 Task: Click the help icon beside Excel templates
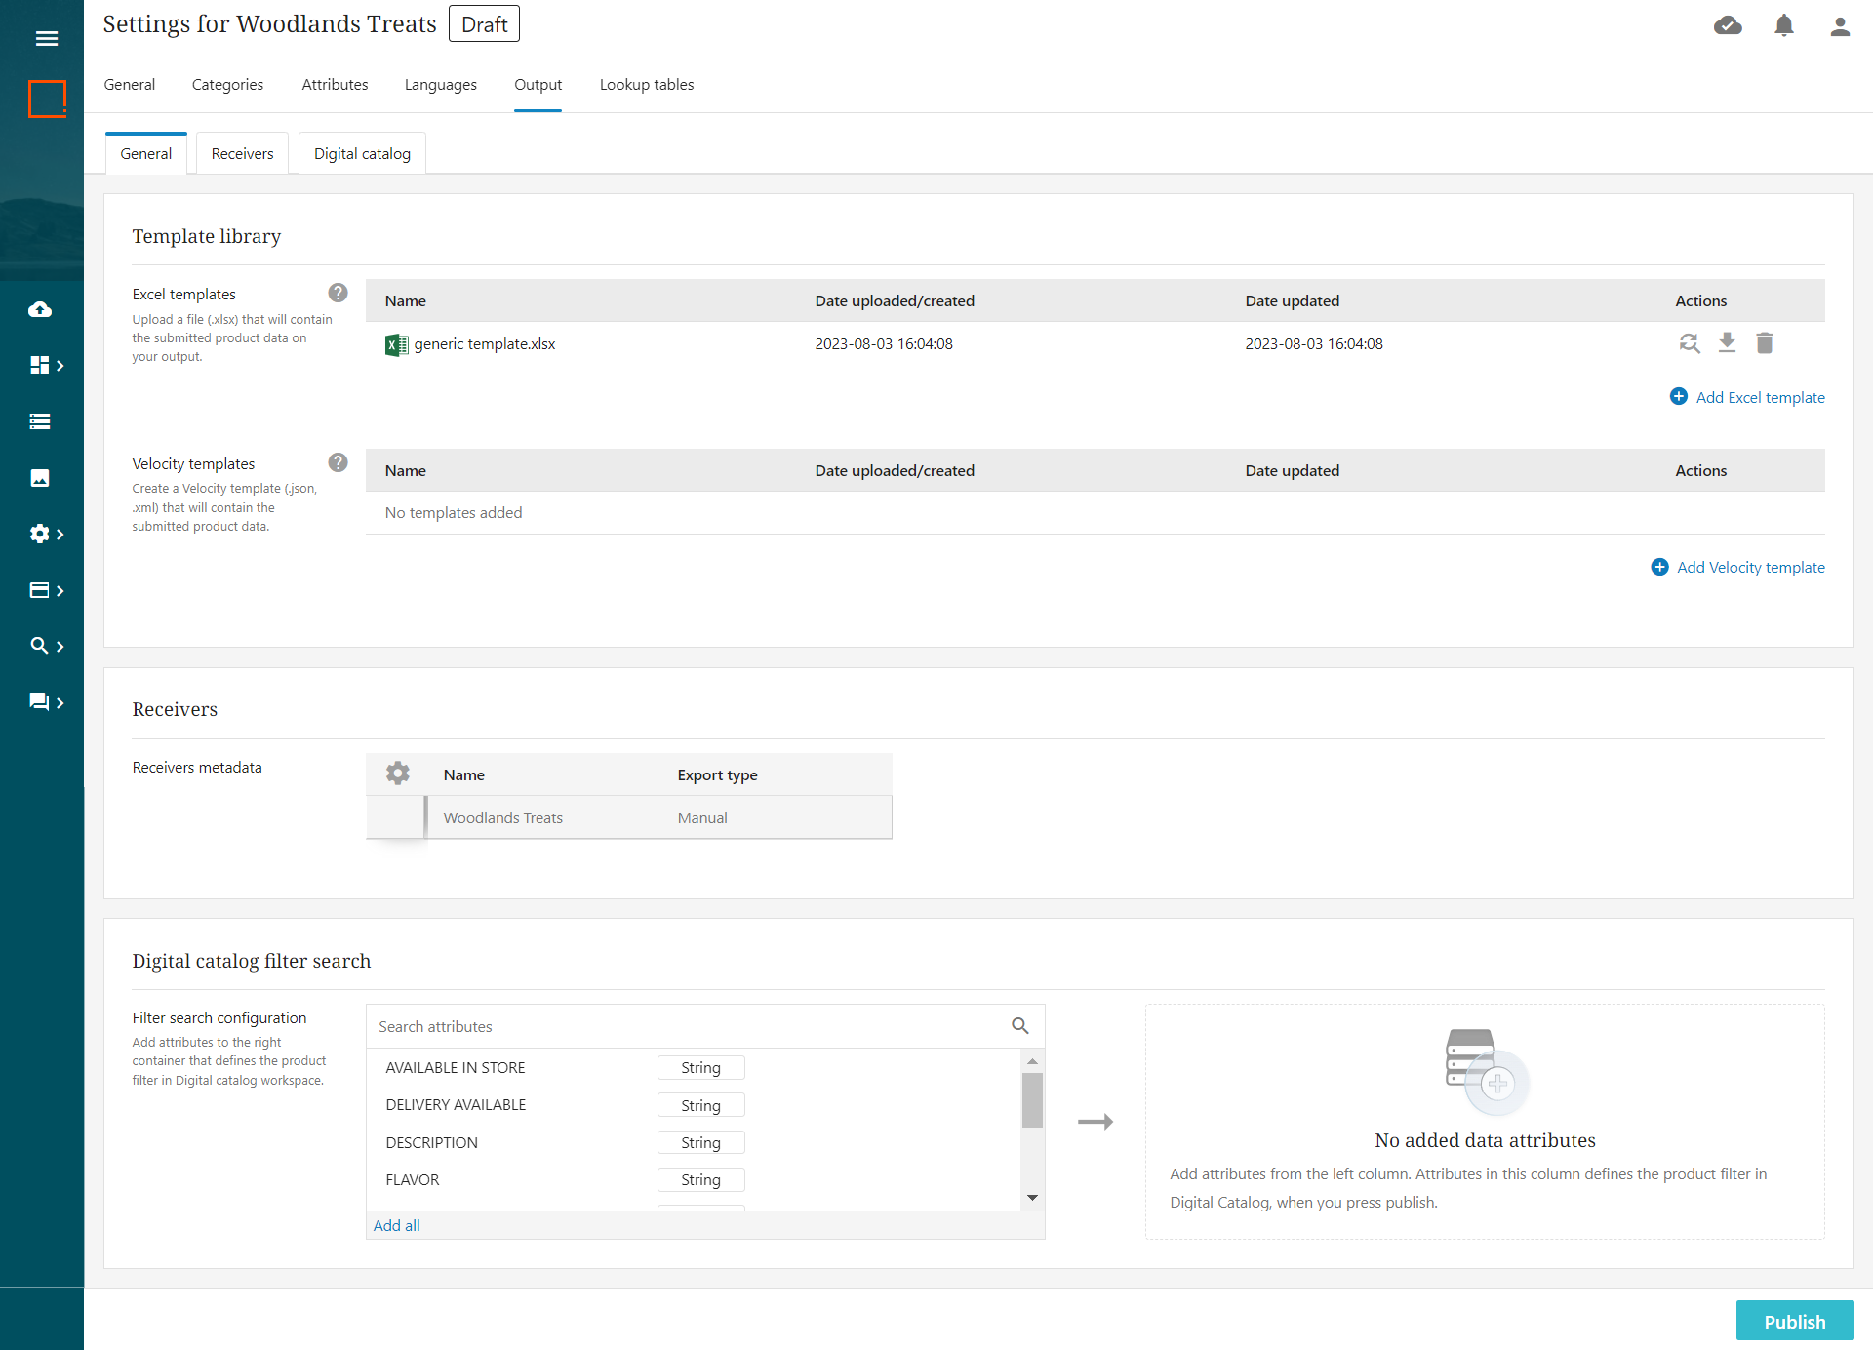point(338,293)
